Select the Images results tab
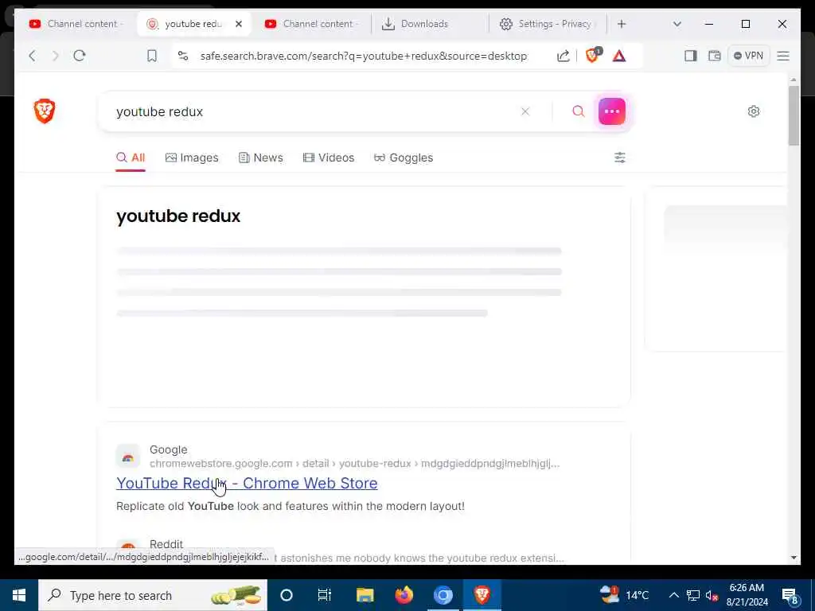 (192, 158)
